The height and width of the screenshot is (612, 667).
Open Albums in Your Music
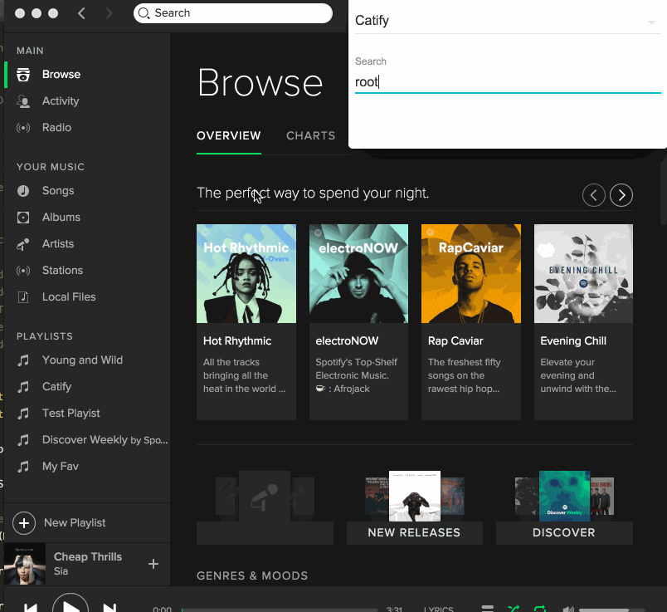61,218
